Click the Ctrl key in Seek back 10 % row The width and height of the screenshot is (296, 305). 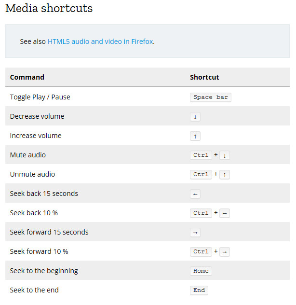tap(201, 213)
